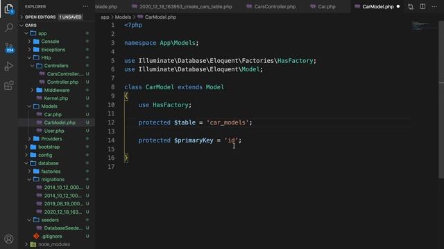Screen dimensions: 444x249
Task: Click the 1 UNSAVED badge
Action: point(70,17)
